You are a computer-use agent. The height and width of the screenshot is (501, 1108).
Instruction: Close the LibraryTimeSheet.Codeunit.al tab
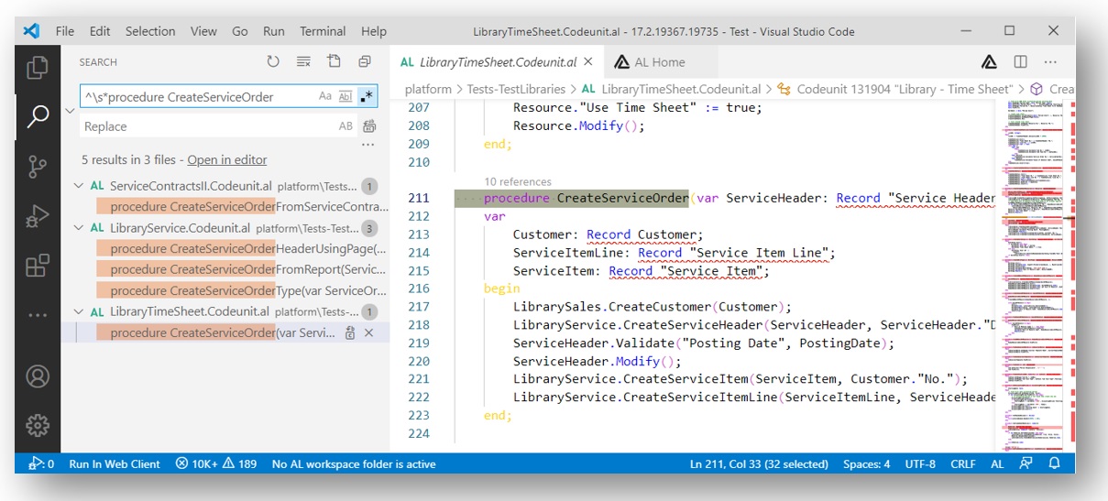pos(588,62)
